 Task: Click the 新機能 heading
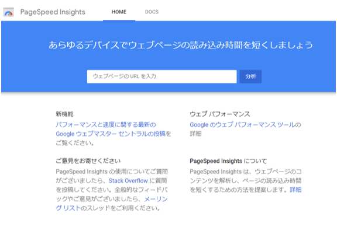click(64, 114)
